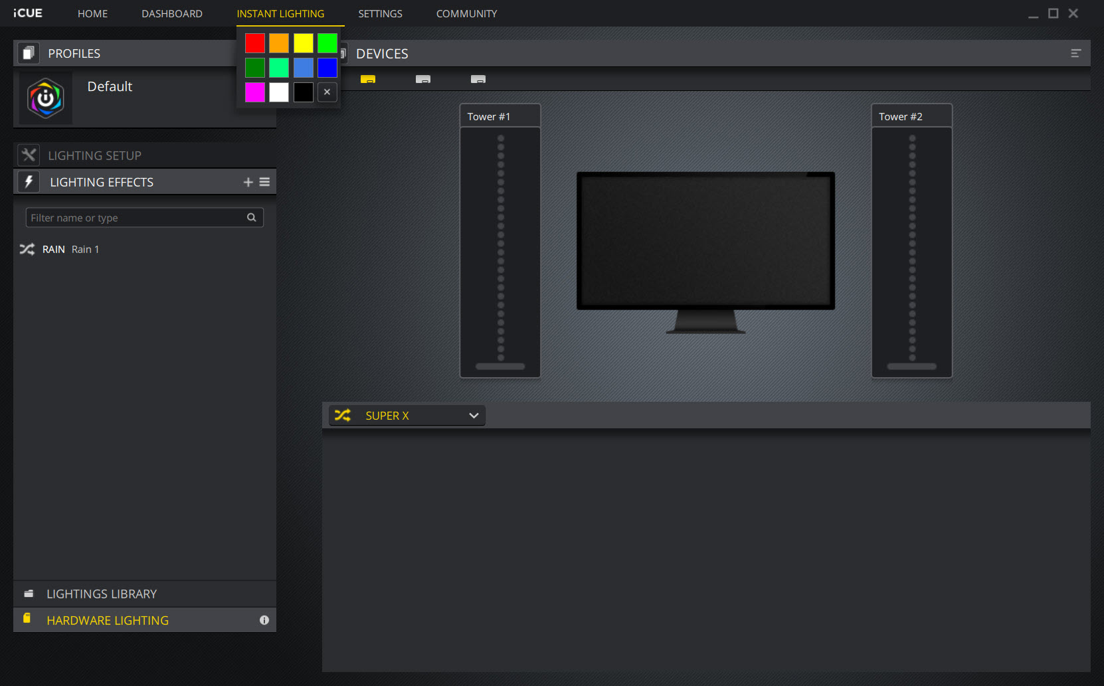Screen dimensions: 1104x686
Task: Focus the Filter name or type field
Action: pos(145,218)
